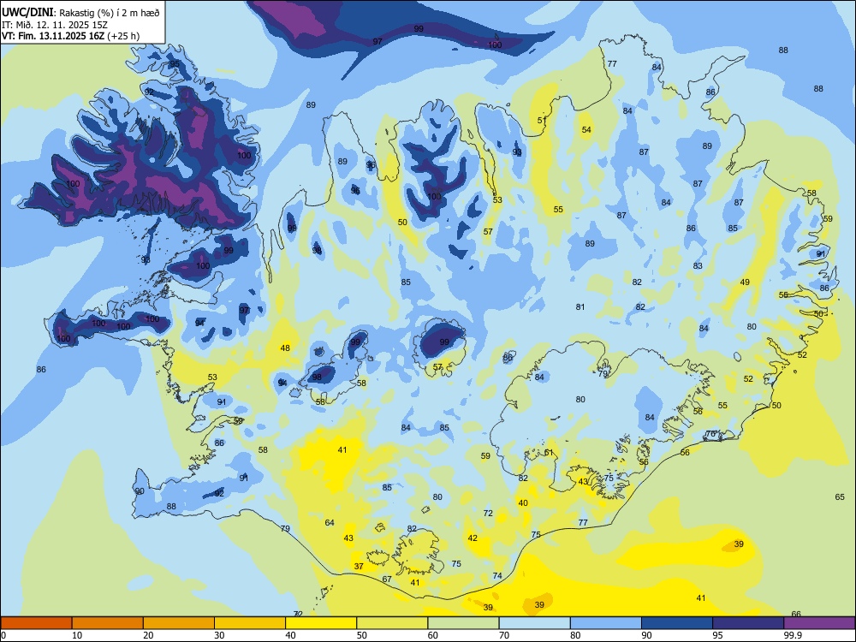Click the '(+25 h)' forecast offset text
The height and width of the screenshot is (642, 856).
123,36
